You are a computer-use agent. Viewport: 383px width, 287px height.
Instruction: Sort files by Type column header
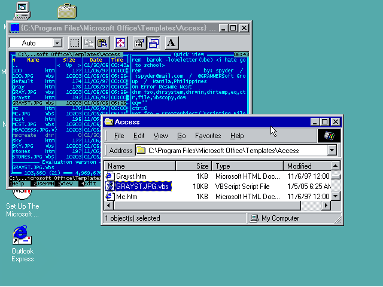(247, 166)
